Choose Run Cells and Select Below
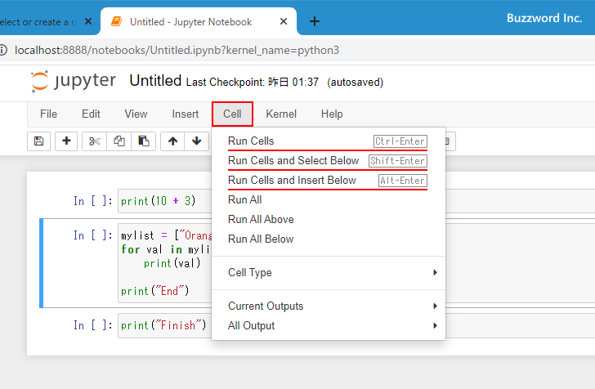Screen dimensions: 595x389 pyautogui.click(x=329, y=161)
